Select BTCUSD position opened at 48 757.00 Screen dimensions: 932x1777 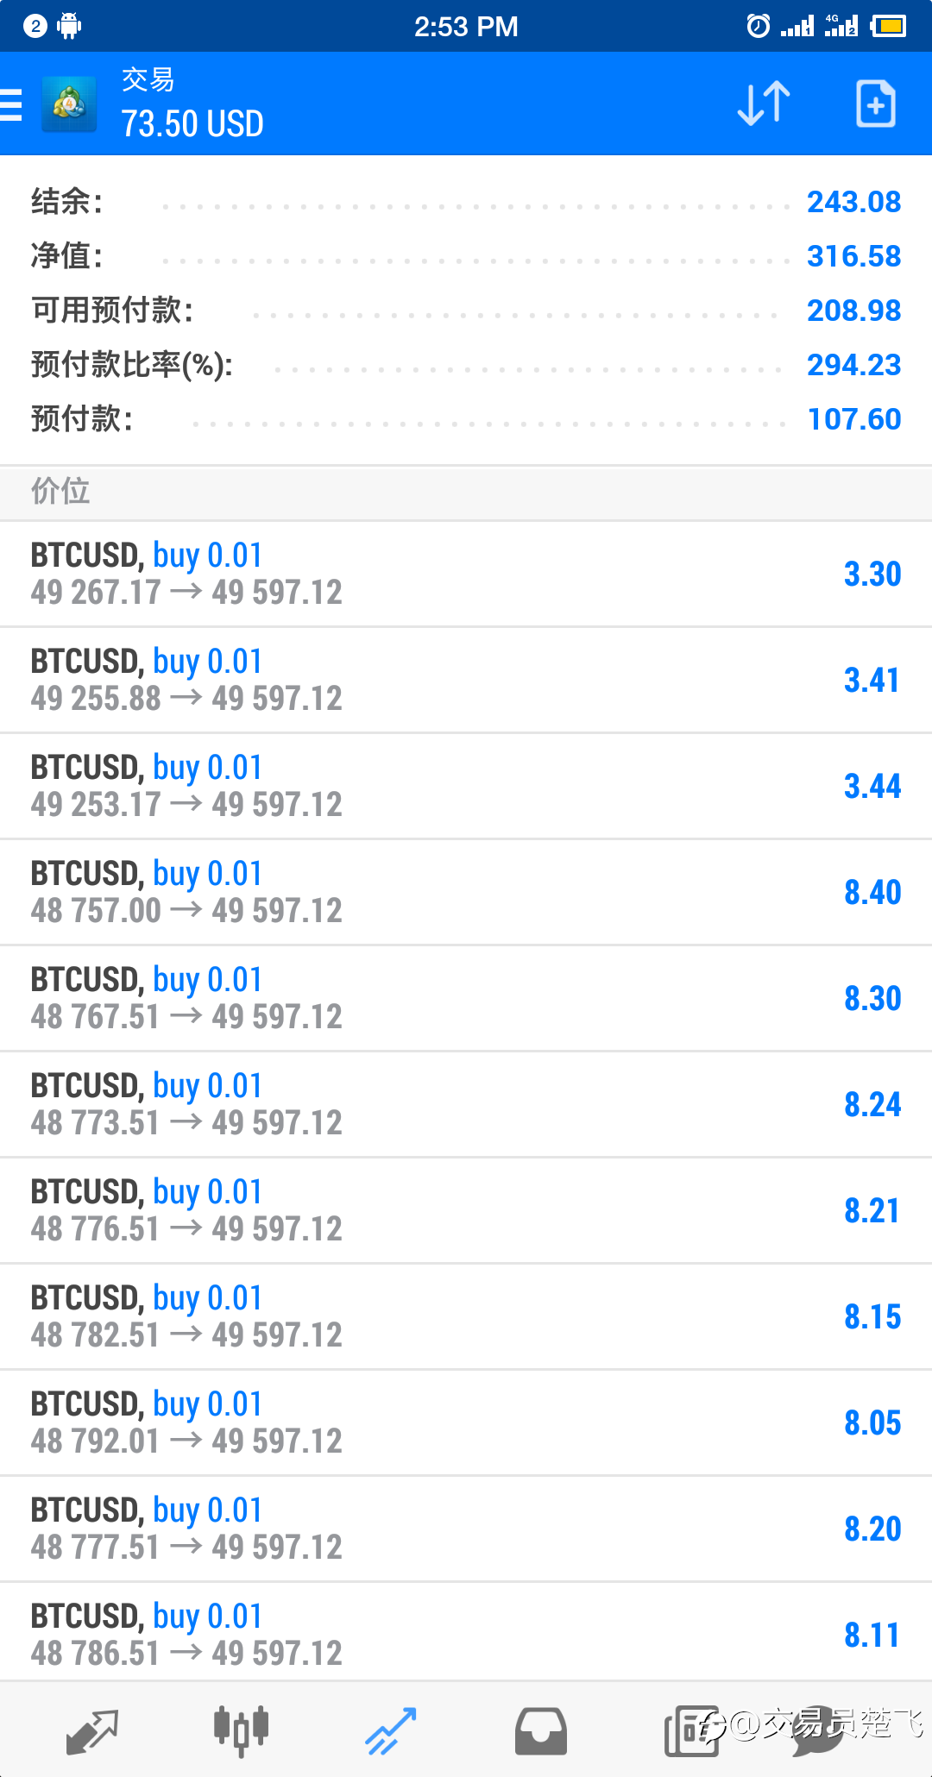click(466, 893)
